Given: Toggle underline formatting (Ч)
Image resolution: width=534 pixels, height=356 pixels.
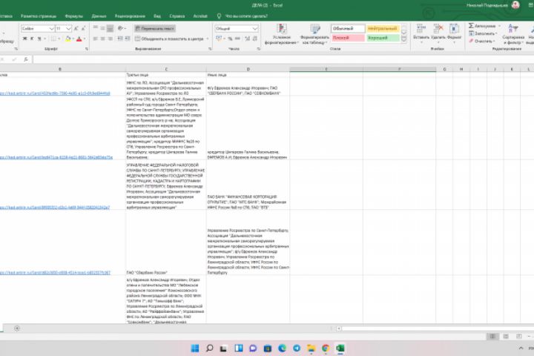Looking at the screenshot, I should [x=39, y=39].
